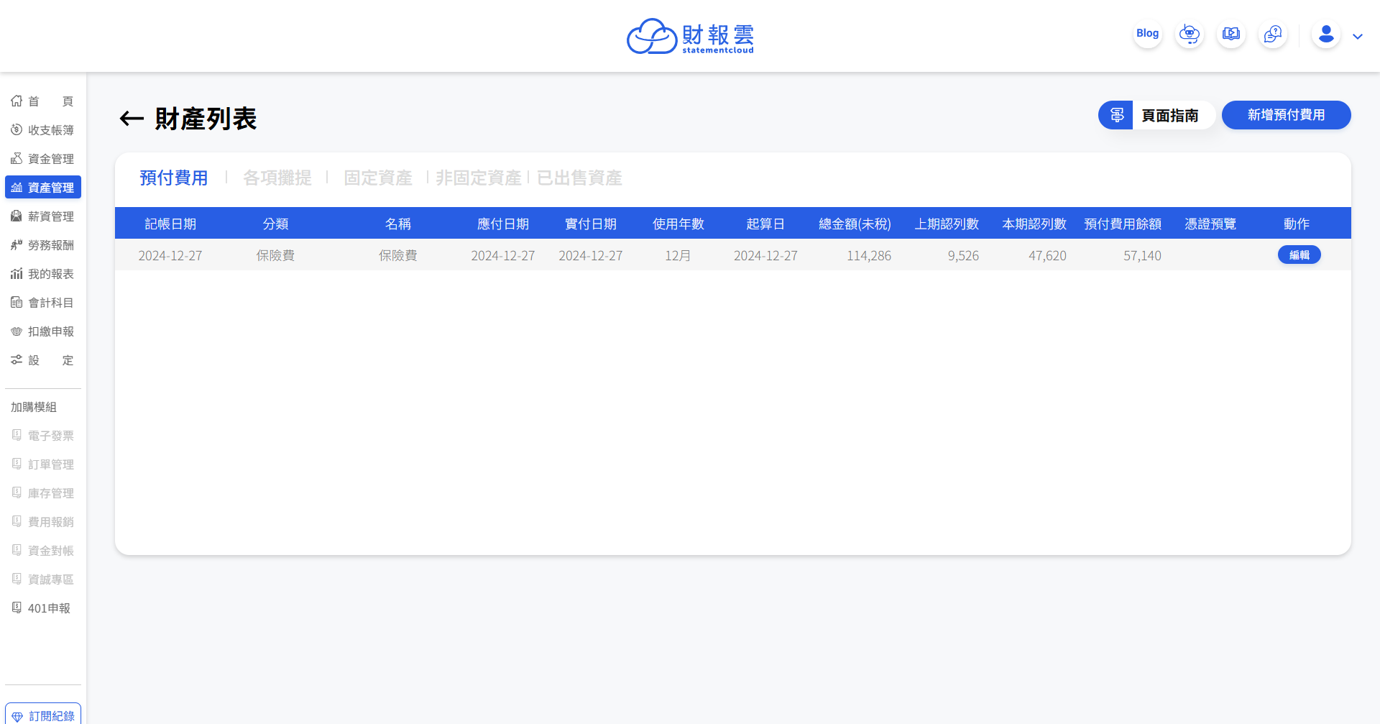Viewport: 1380px width, 724px height.
Task: Select the 57,140 balance cell
Action: coord(1142,256)
